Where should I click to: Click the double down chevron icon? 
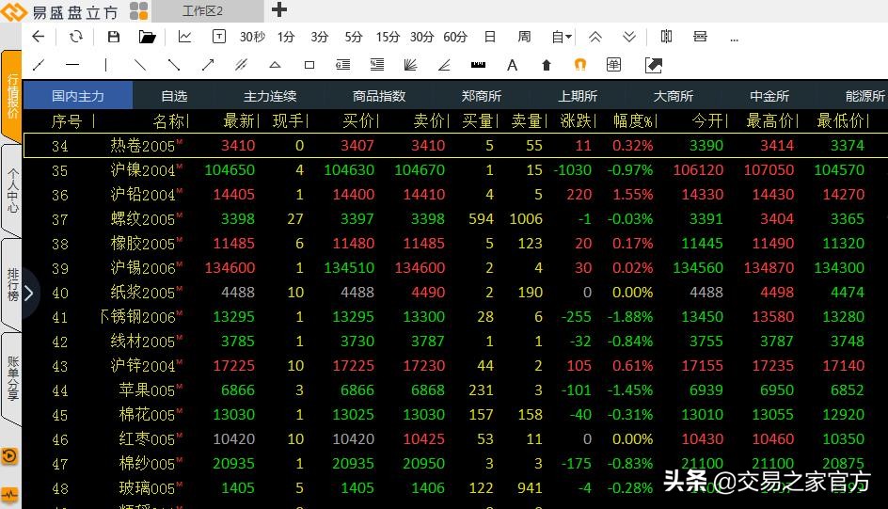tap(628, 37)
